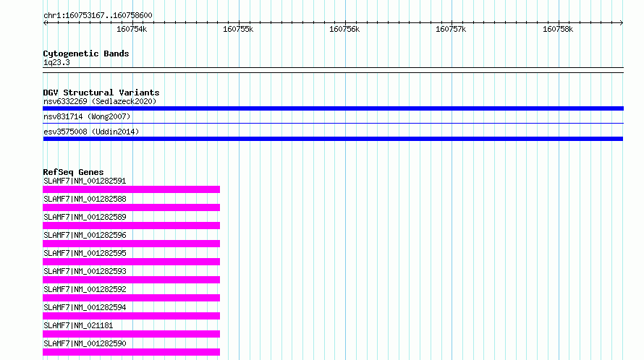This screenshot has height=360, width=644.
Task: Open the SLAMF7|NM_001282588 gene label
Action: [x=85, y=199]
